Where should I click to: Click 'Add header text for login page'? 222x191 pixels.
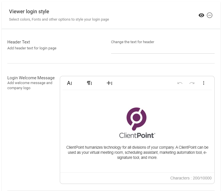pos(32,48)
